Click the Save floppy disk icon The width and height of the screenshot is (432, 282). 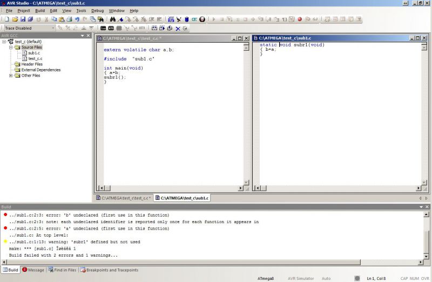[x=23, y=19]
